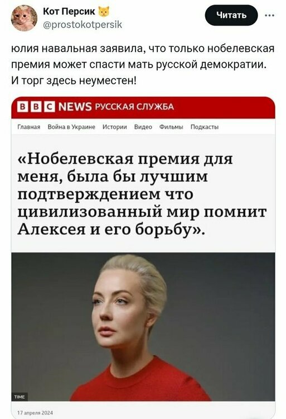This screenshot has height=419, width=286.
Task: Click the BBC logo blocks
Action: (x=36, y=107)
